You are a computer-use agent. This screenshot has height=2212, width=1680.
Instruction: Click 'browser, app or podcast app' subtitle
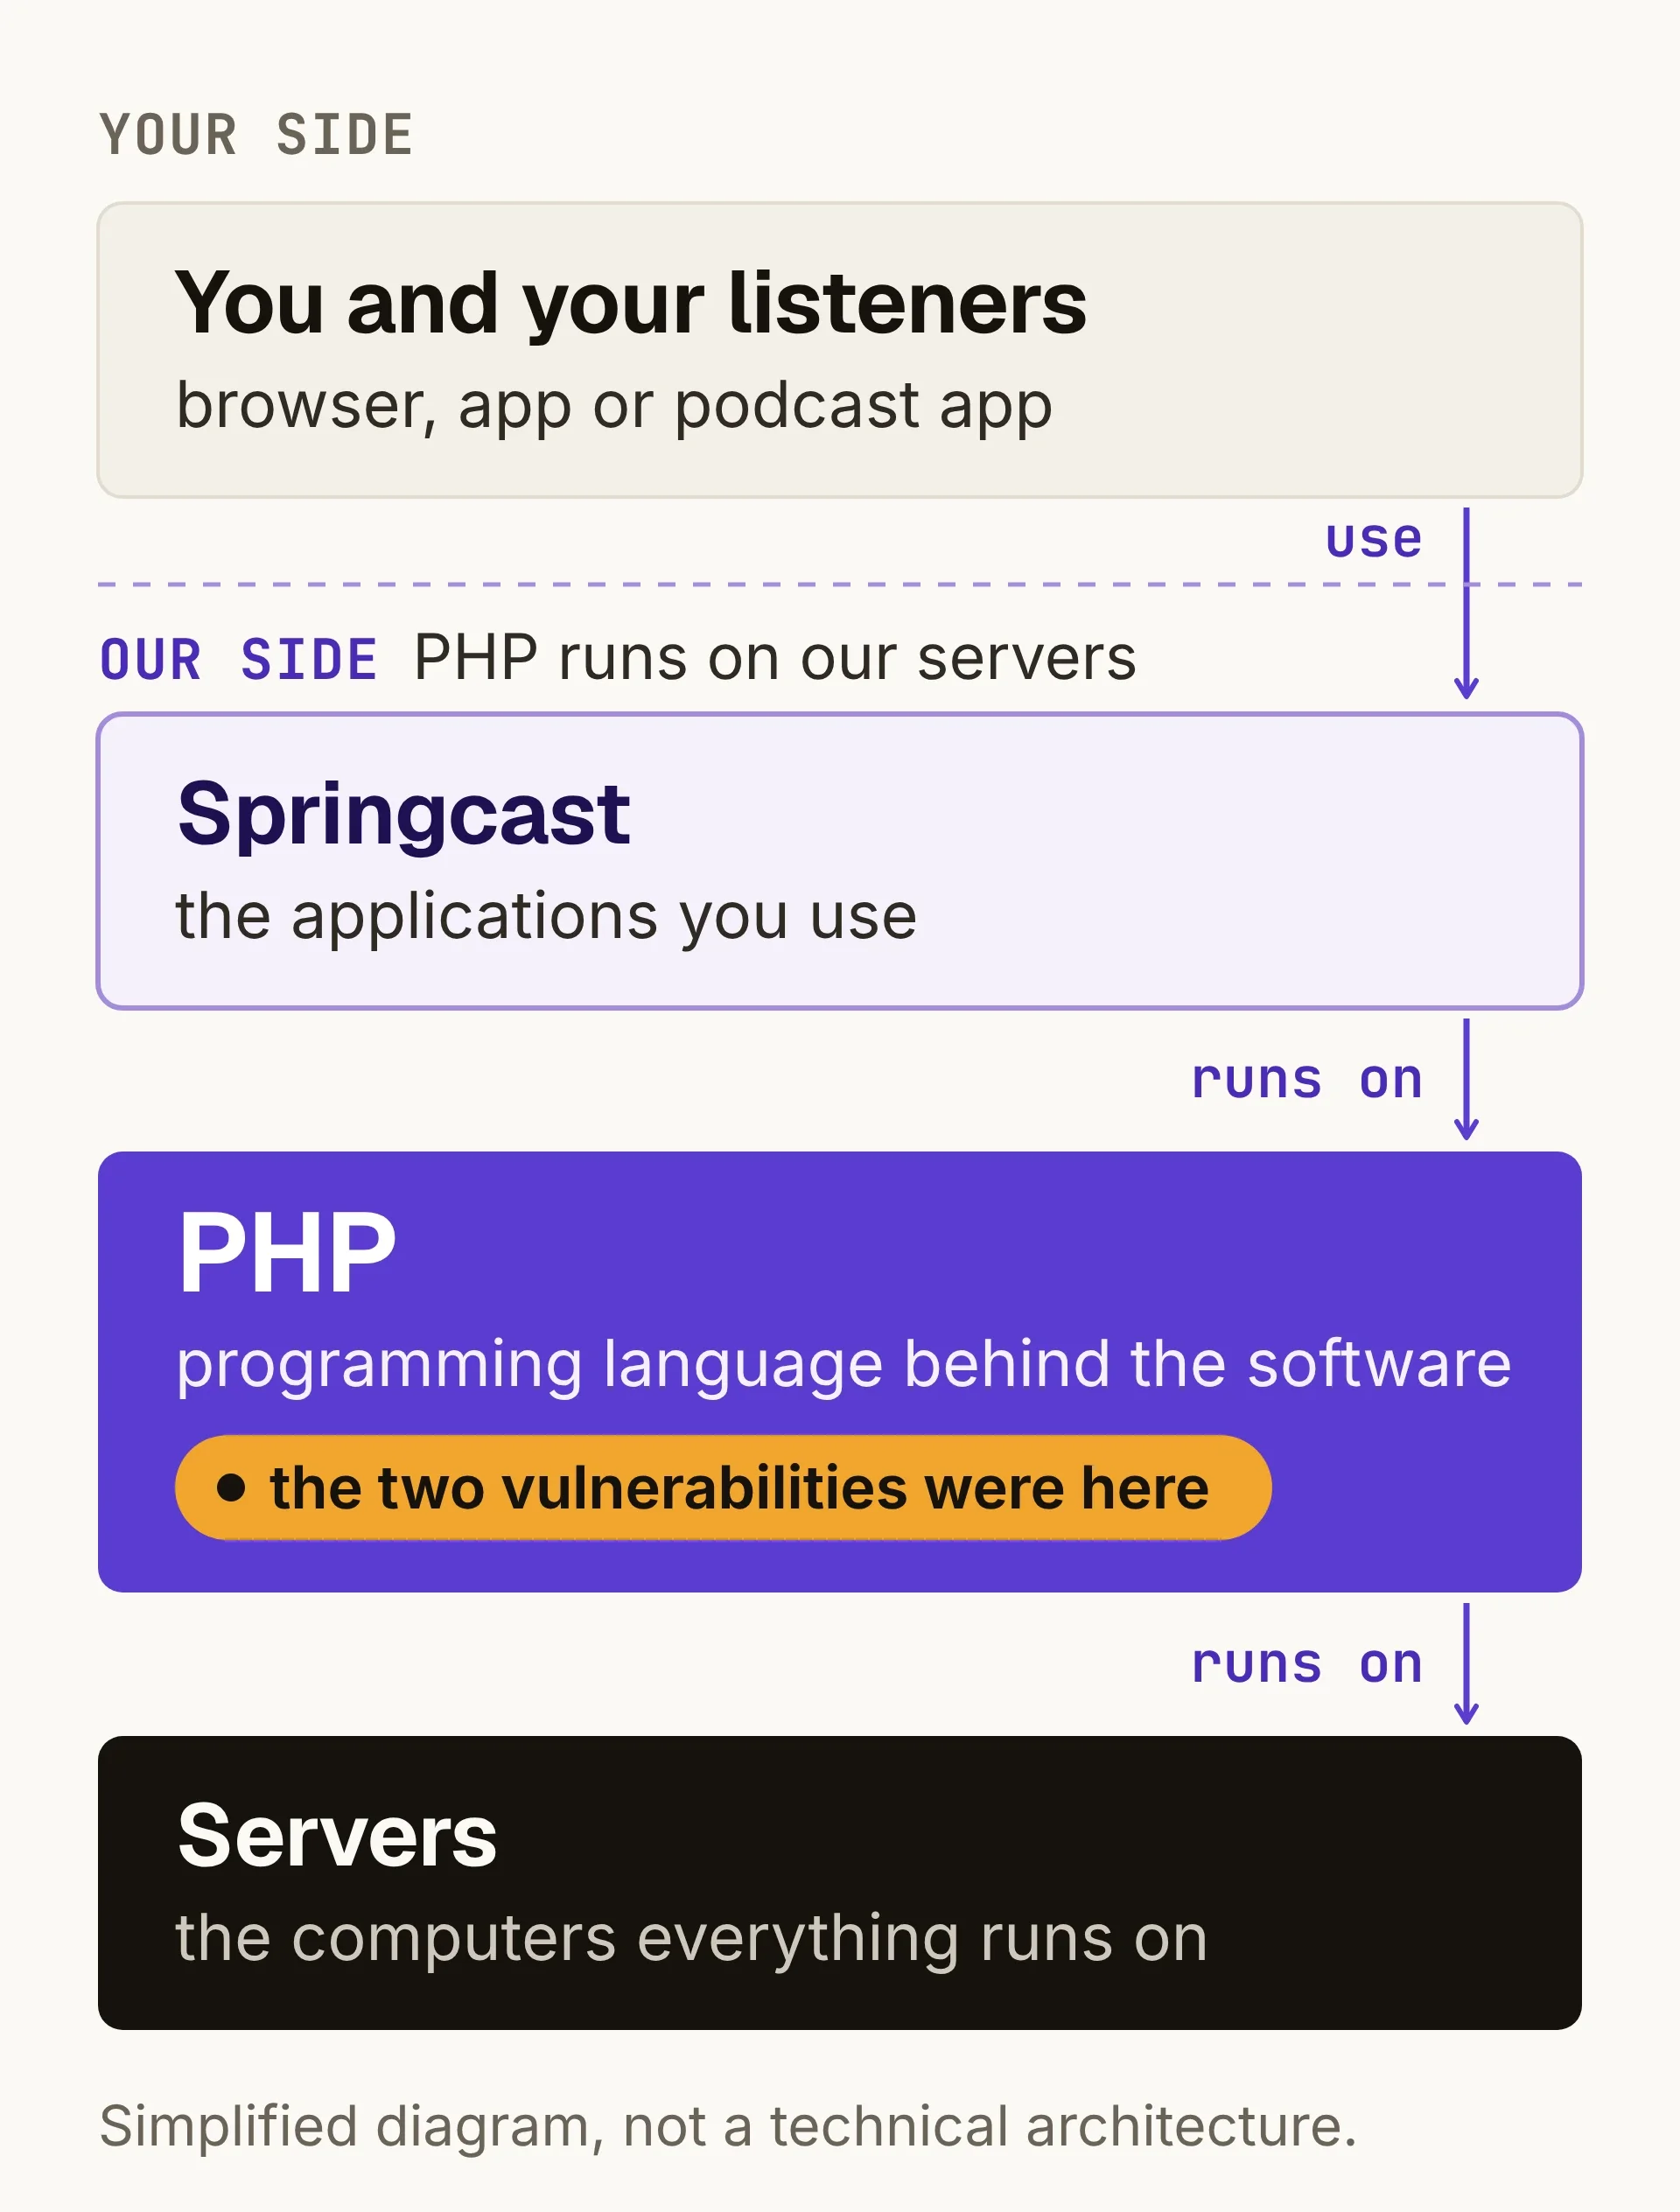coord(614,407)
